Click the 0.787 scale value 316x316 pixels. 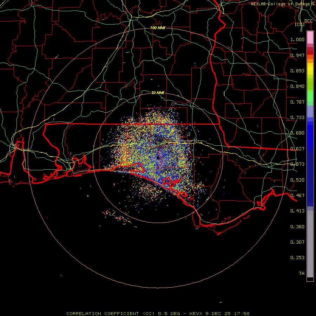[297, 102]
